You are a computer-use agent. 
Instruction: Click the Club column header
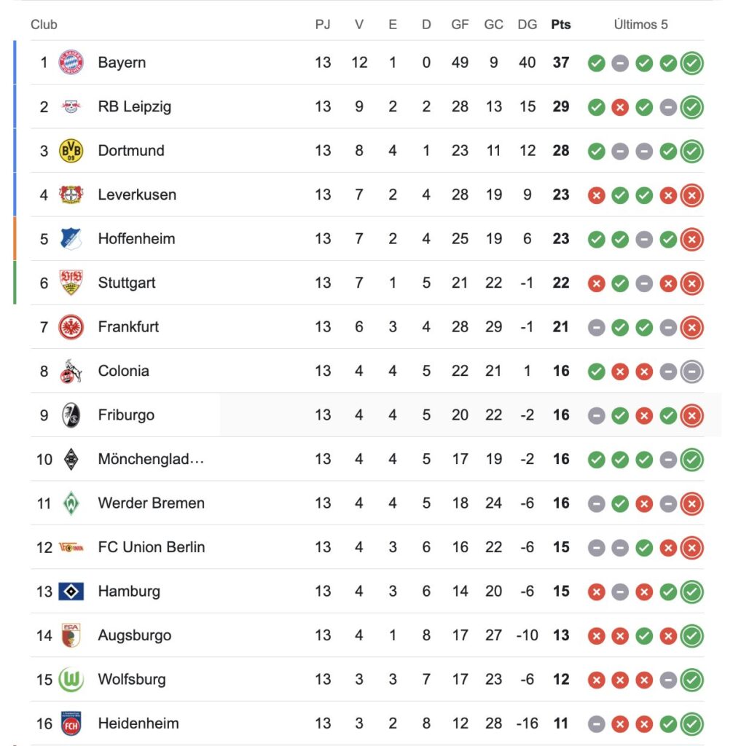coord(44,25)
